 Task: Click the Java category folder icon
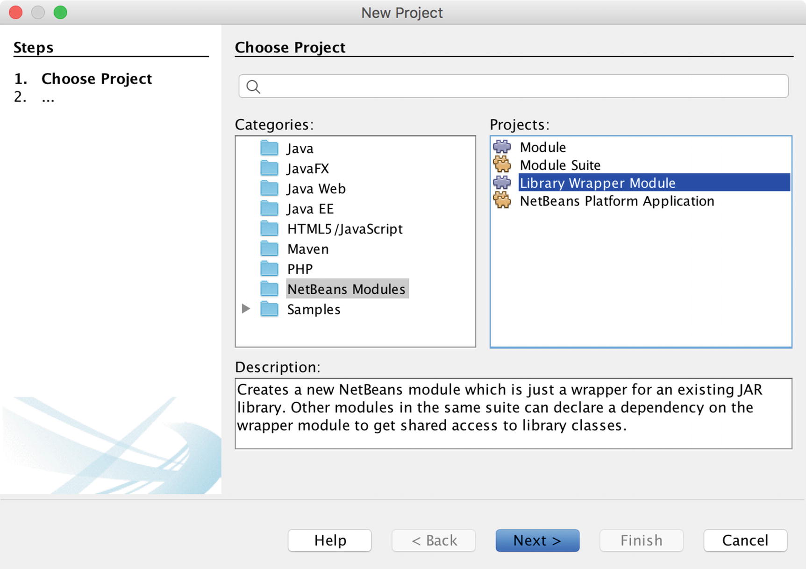(269, 148)
